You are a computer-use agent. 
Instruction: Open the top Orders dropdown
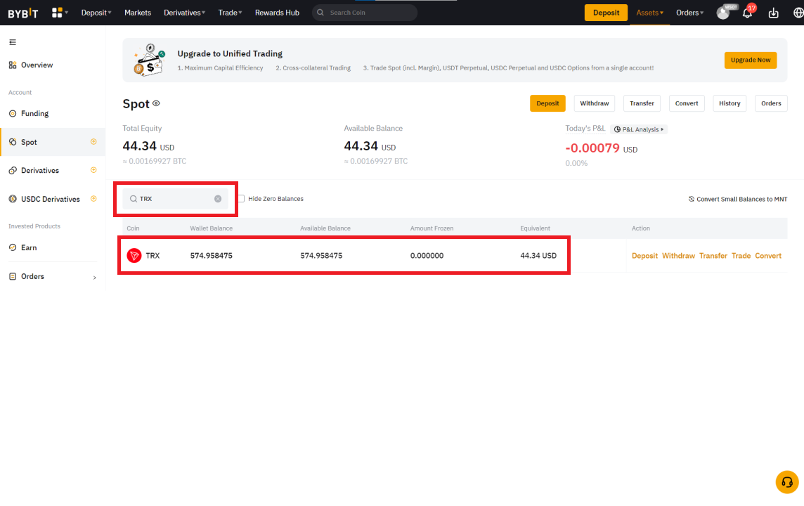(689, 13)
